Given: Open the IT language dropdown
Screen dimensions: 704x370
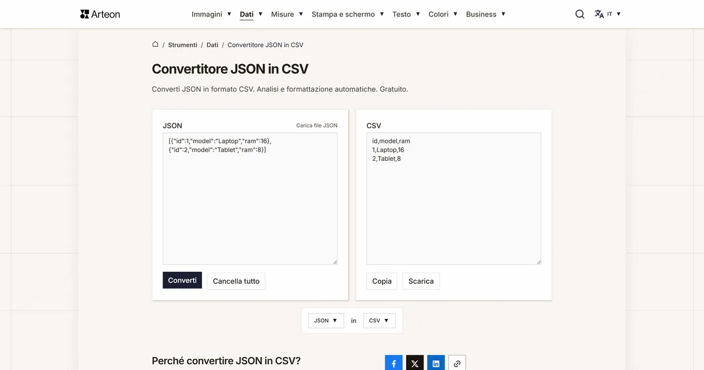Looking at the screenshot, I should (x=614, y=14).
